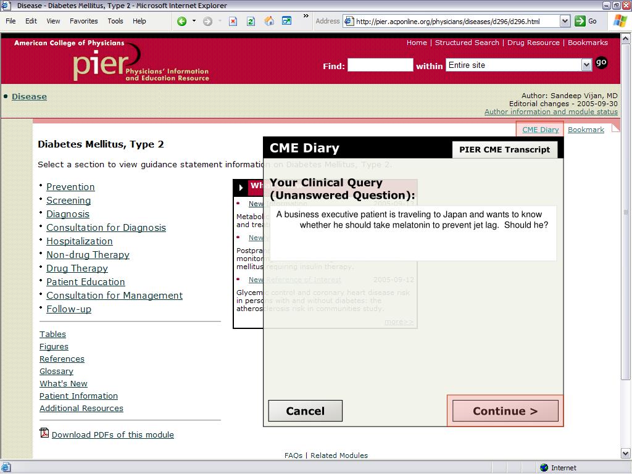The width and height of the screenshot is (632, 474).
Task: Expand the toolbar overflow chevron
Action: coord(306,15)
